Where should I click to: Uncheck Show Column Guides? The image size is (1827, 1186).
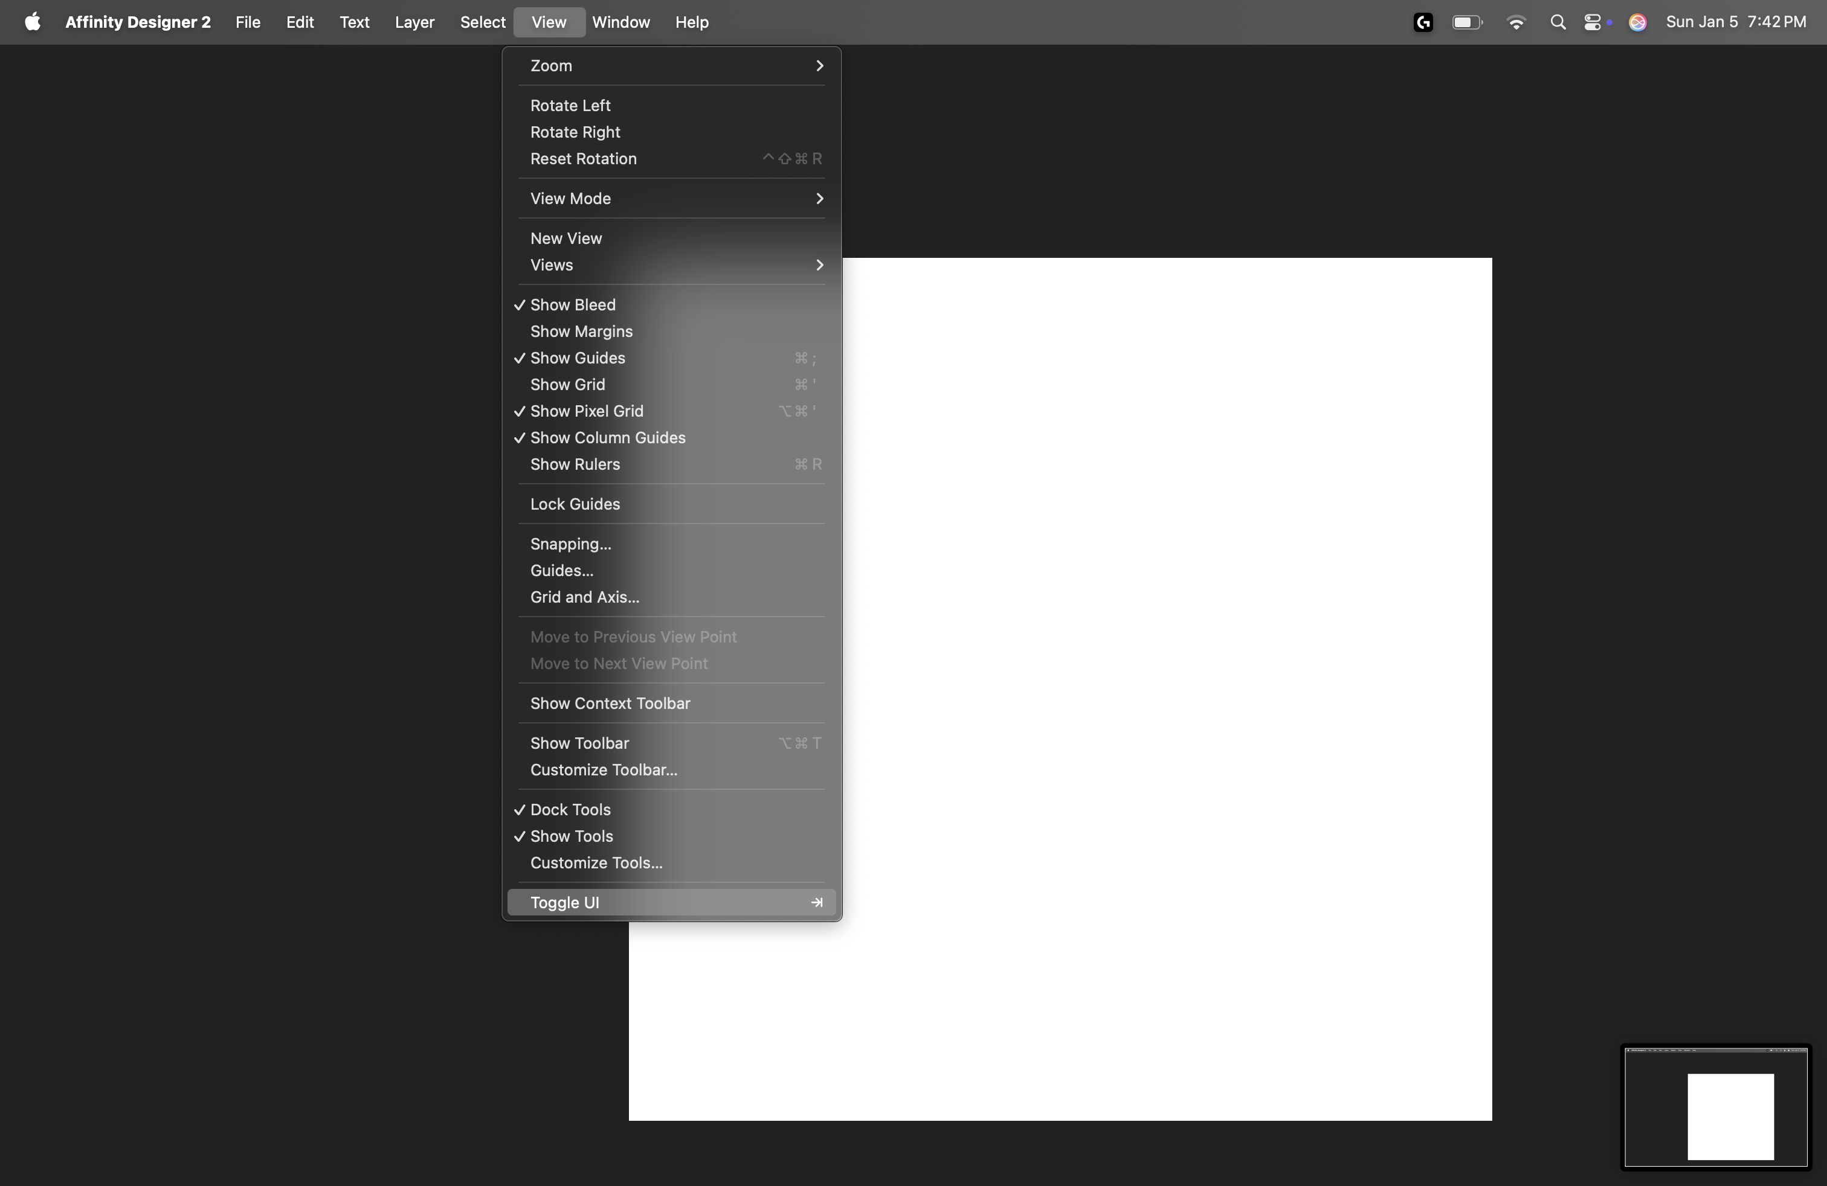click(672, 438)
